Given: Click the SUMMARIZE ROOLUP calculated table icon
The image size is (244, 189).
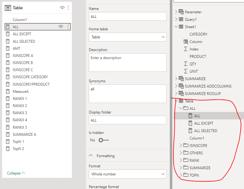Looking at the screenshot, I should (181, 94).
